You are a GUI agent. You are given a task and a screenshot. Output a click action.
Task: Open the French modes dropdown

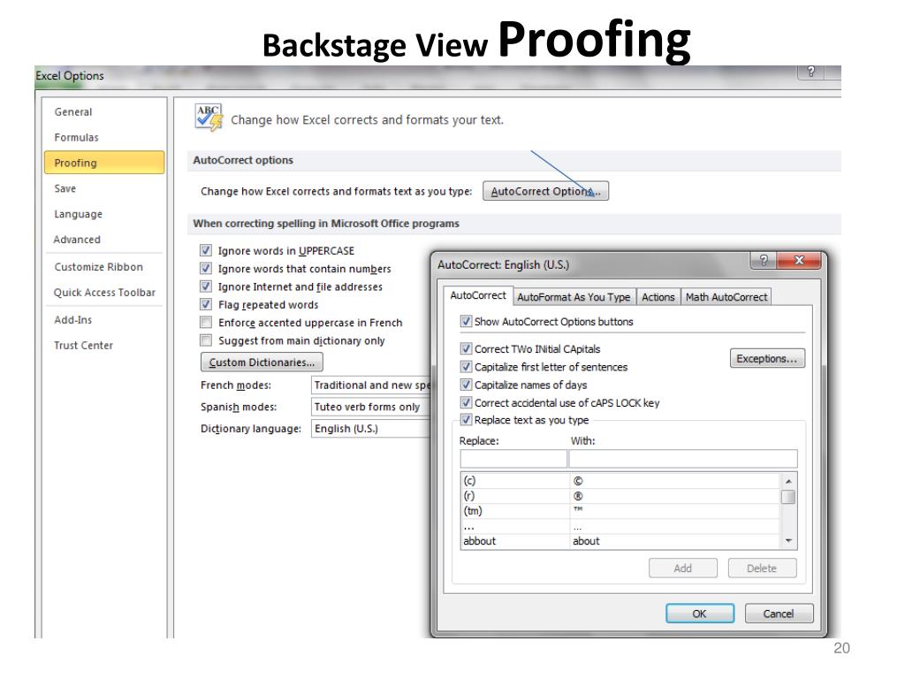coord(371,385)
